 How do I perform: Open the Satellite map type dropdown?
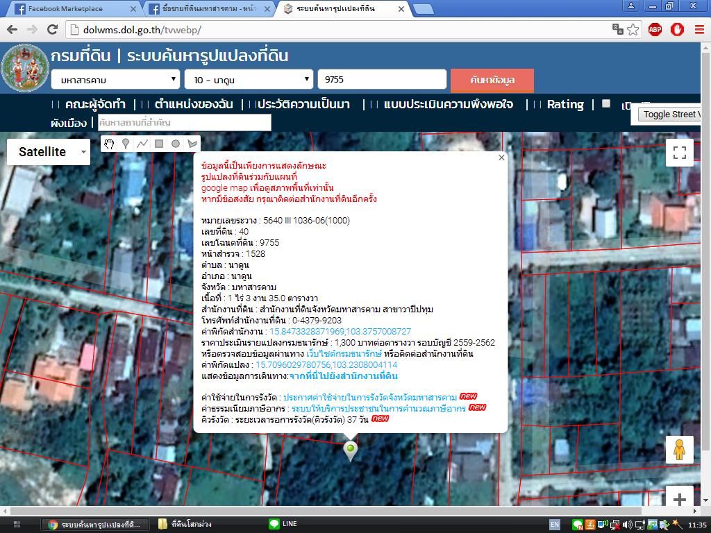pyautogui.click(x=49, y=152)
